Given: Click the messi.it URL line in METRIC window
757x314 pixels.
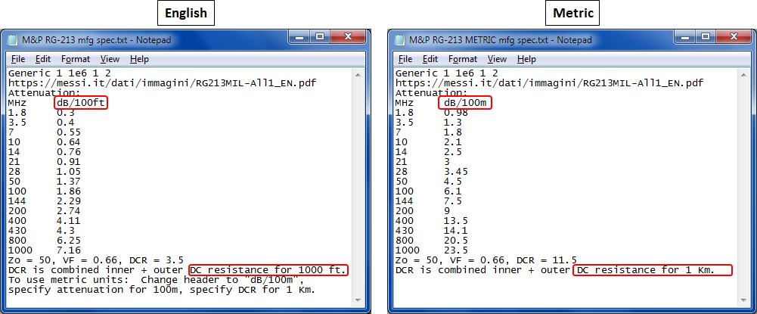Looking at the screenshot, I should click(x=549, y=83).
